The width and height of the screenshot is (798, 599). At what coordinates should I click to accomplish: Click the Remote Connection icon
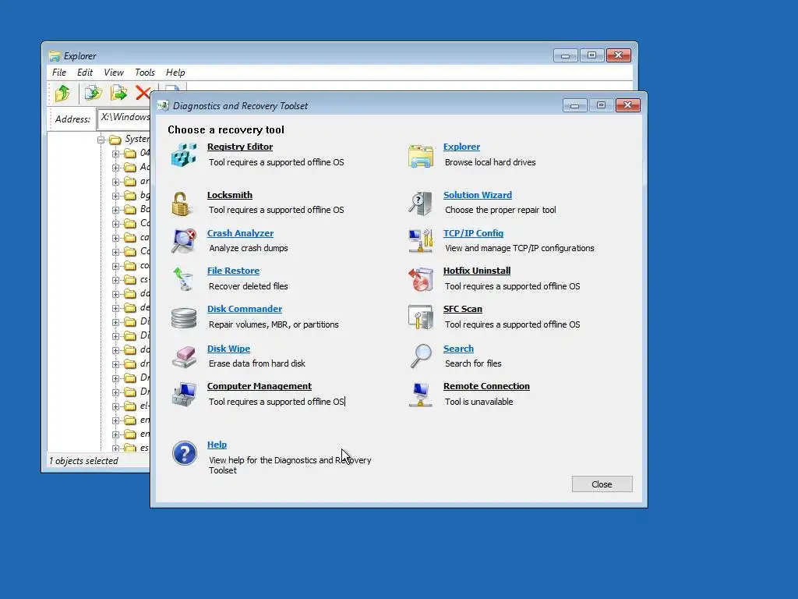coord(420,394)
